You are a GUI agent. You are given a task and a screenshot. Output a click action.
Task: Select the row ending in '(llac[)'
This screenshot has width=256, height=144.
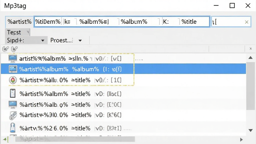pyautogui.click(x=123, y=94)
